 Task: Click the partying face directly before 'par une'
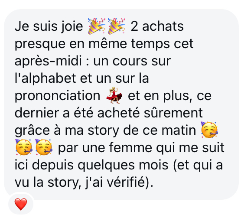44,147
